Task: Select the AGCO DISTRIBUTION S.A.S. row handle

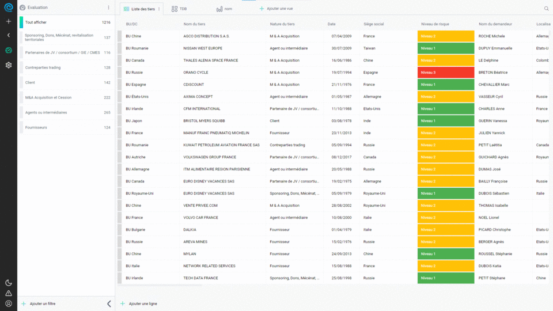Action: pyautogui.click(x=120, y=36)
